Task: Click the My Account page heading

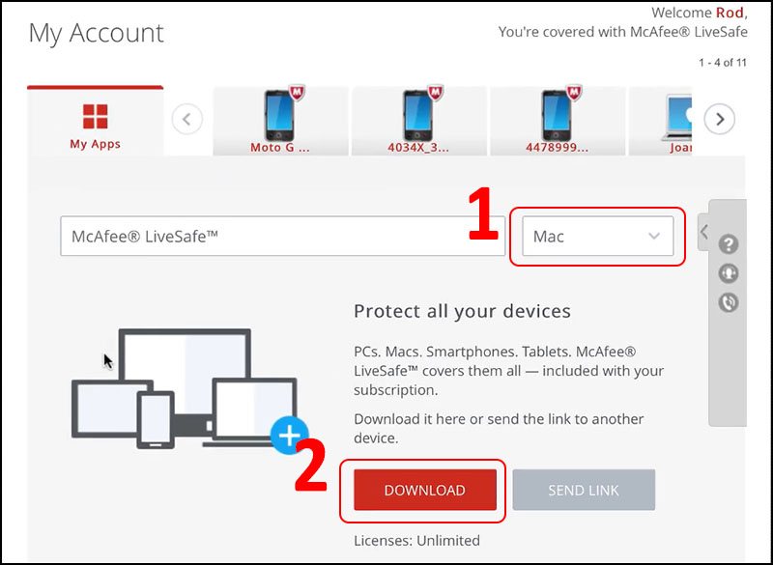Action: (x=97, y=33)
